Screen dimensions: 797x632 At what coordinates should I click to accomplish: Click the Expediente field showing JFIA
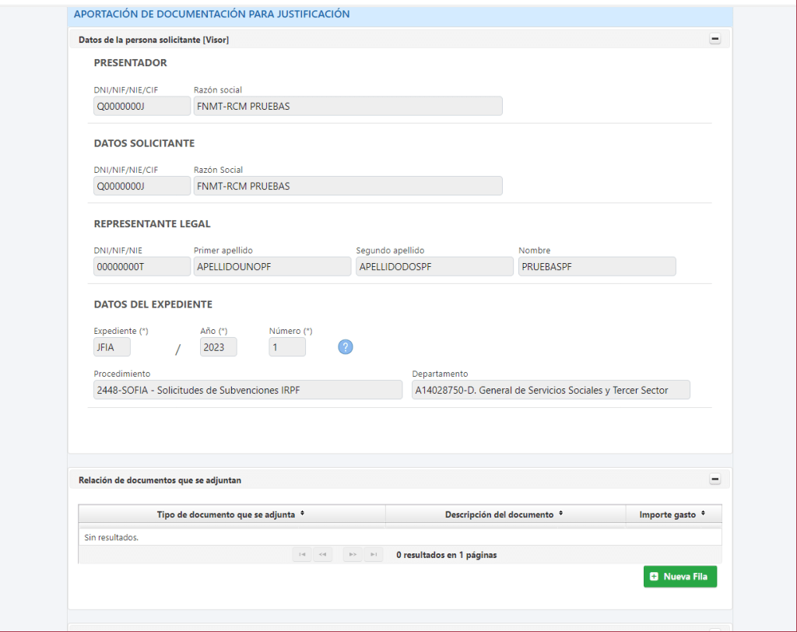[112, 347]
